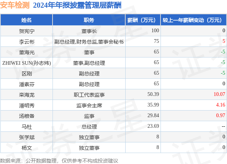Click the 安车检测 title text
Image resolution: width=227 pixels, height=164 pixels.
pos(15,5)
